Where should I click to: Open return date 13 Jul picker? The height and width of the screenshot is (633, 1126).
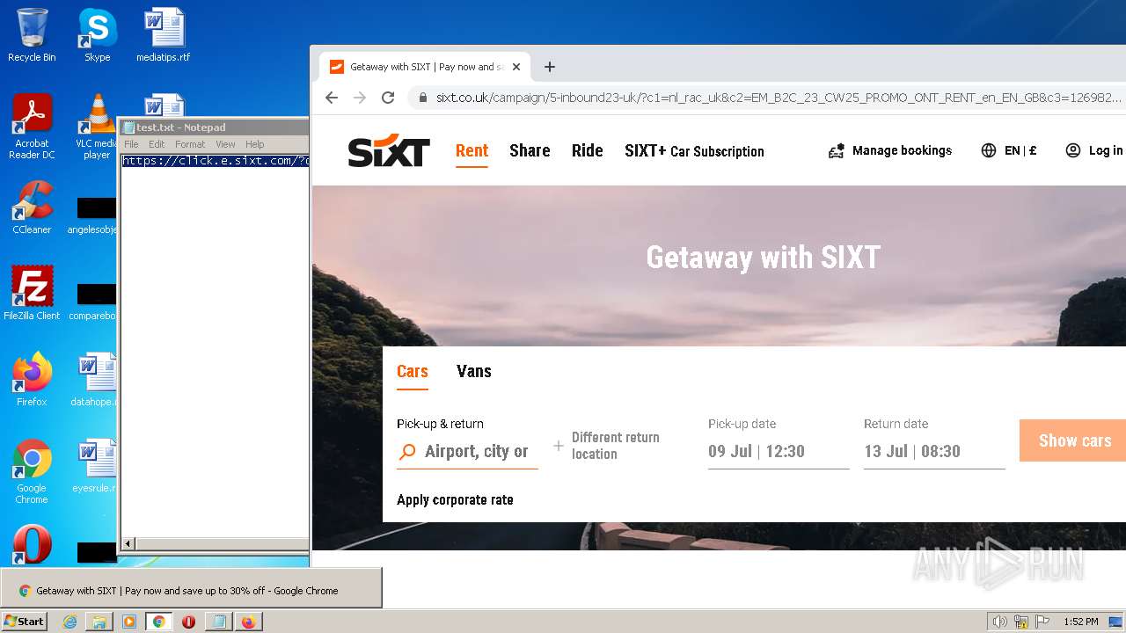(934, 451)
